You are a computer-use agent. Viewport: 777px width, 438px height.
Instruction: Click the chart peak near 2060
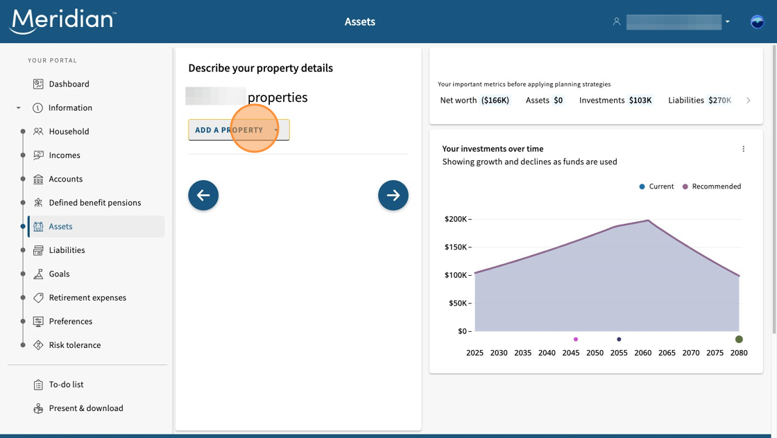(x=648, y=220)
